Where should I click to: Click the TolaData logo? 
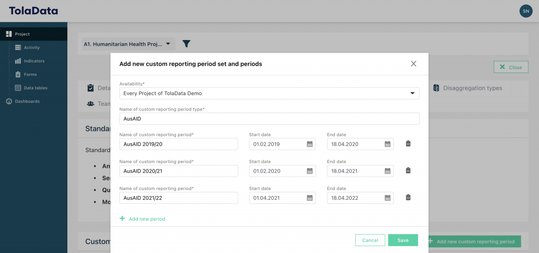coord(33,11)
